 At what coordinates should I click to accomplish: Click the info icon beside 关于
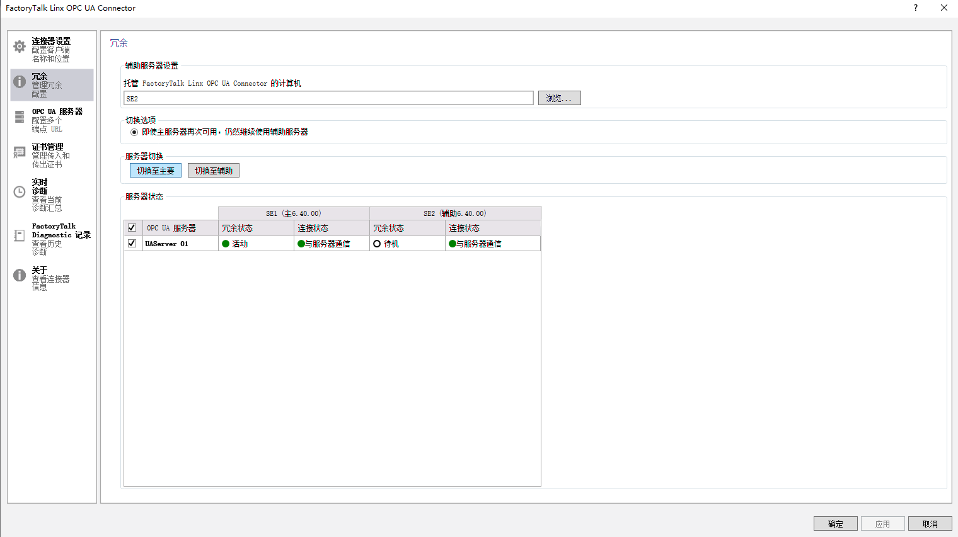pyautogui.click(x=20, y=275)
